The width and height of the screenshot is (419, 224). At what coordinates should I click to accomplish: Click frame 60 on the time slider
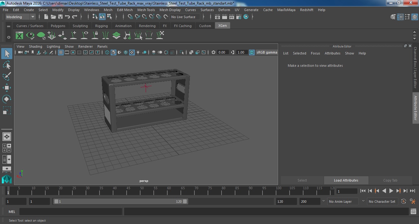(169, 191)
